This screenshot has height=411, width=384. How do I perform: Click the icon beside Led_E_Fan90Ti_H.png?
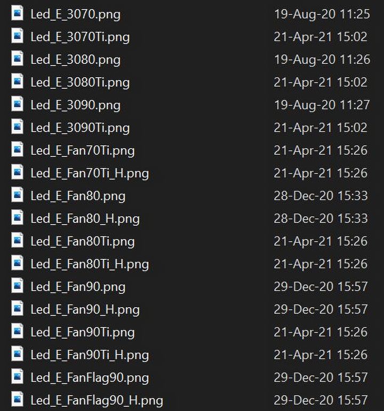click(x=18, y=354)
